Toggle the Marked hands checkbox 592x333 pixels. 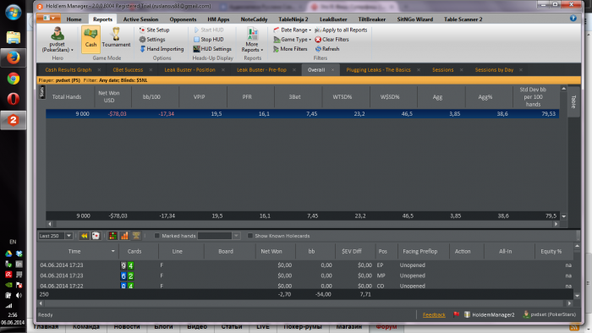(156, 236)
